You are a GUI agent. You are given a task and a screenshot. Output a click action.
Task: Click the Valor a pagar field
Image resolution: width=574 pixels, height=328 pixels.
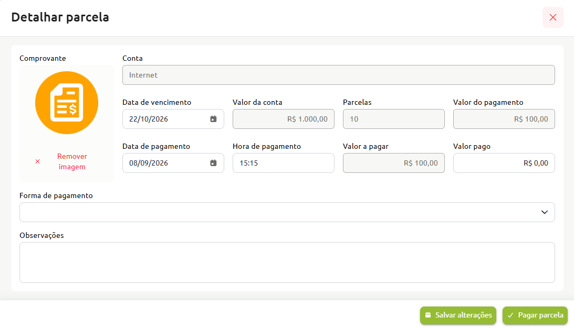[x=393, y=163]
